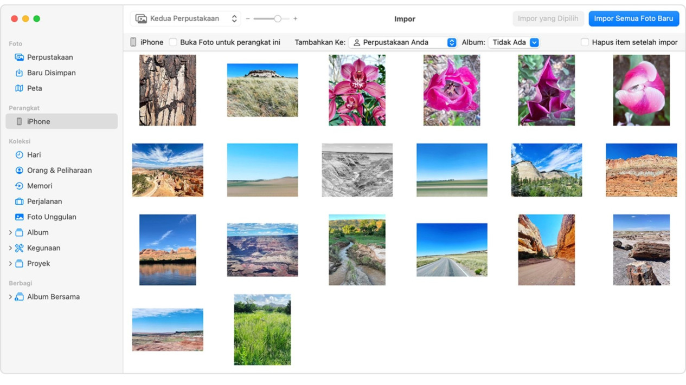Select the tree bark photo thumbnail
The height and width of the screenshot is (385, 686).
tap(168, 90)
